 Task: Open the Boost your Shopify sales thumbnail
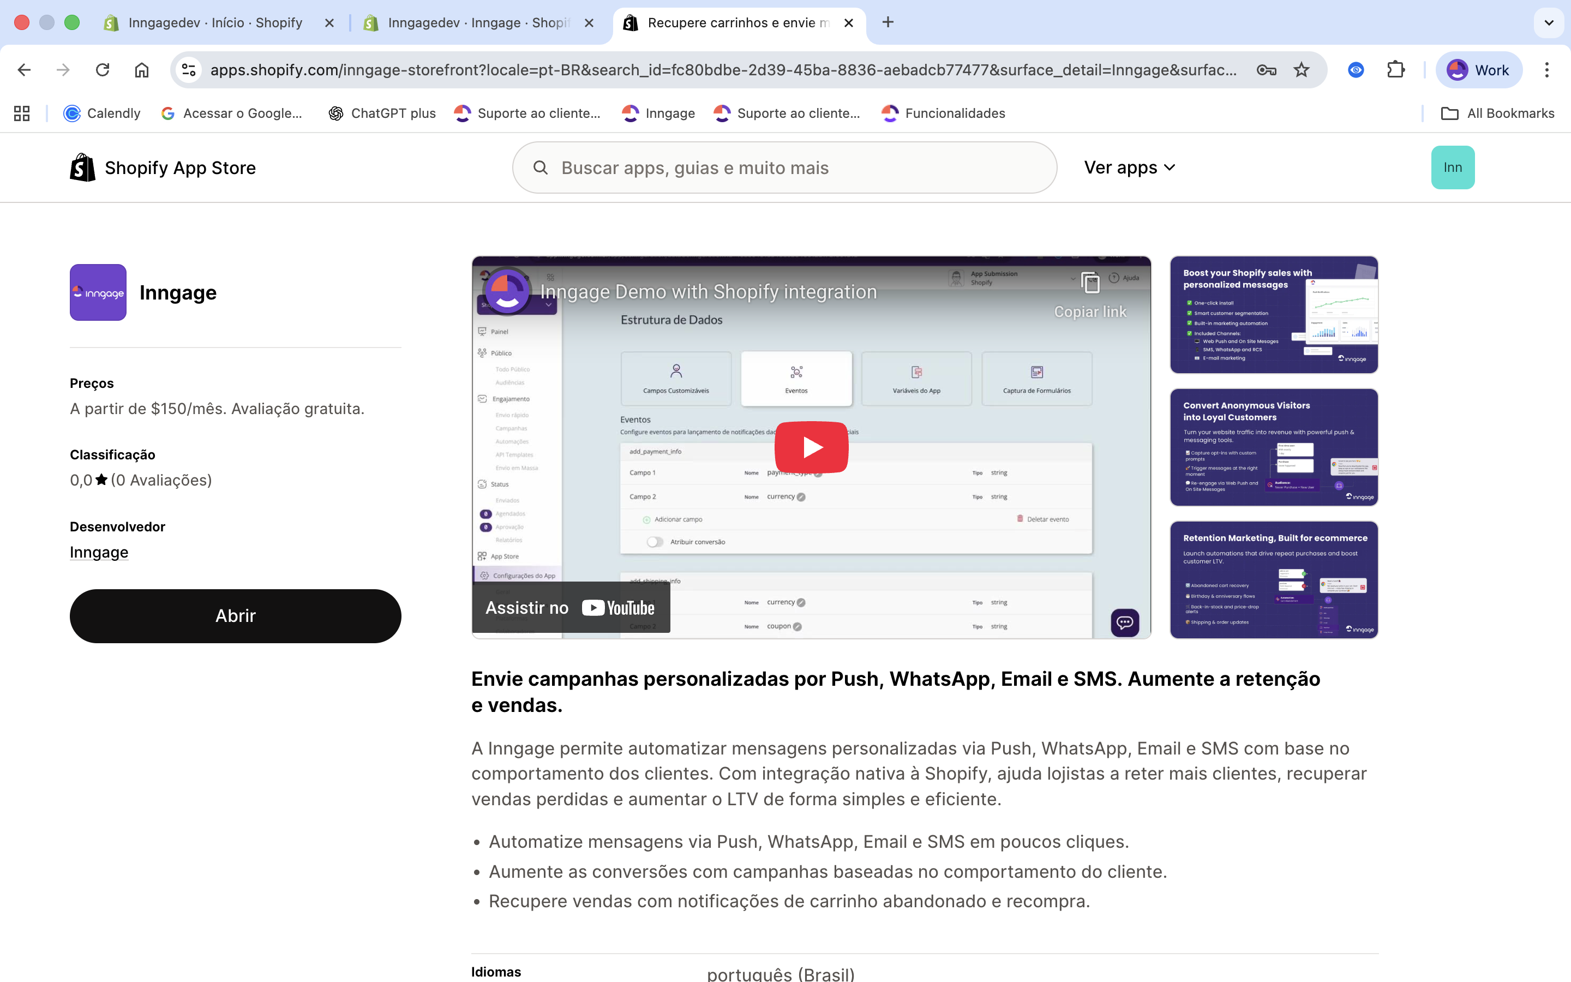tap(1273, 315)
